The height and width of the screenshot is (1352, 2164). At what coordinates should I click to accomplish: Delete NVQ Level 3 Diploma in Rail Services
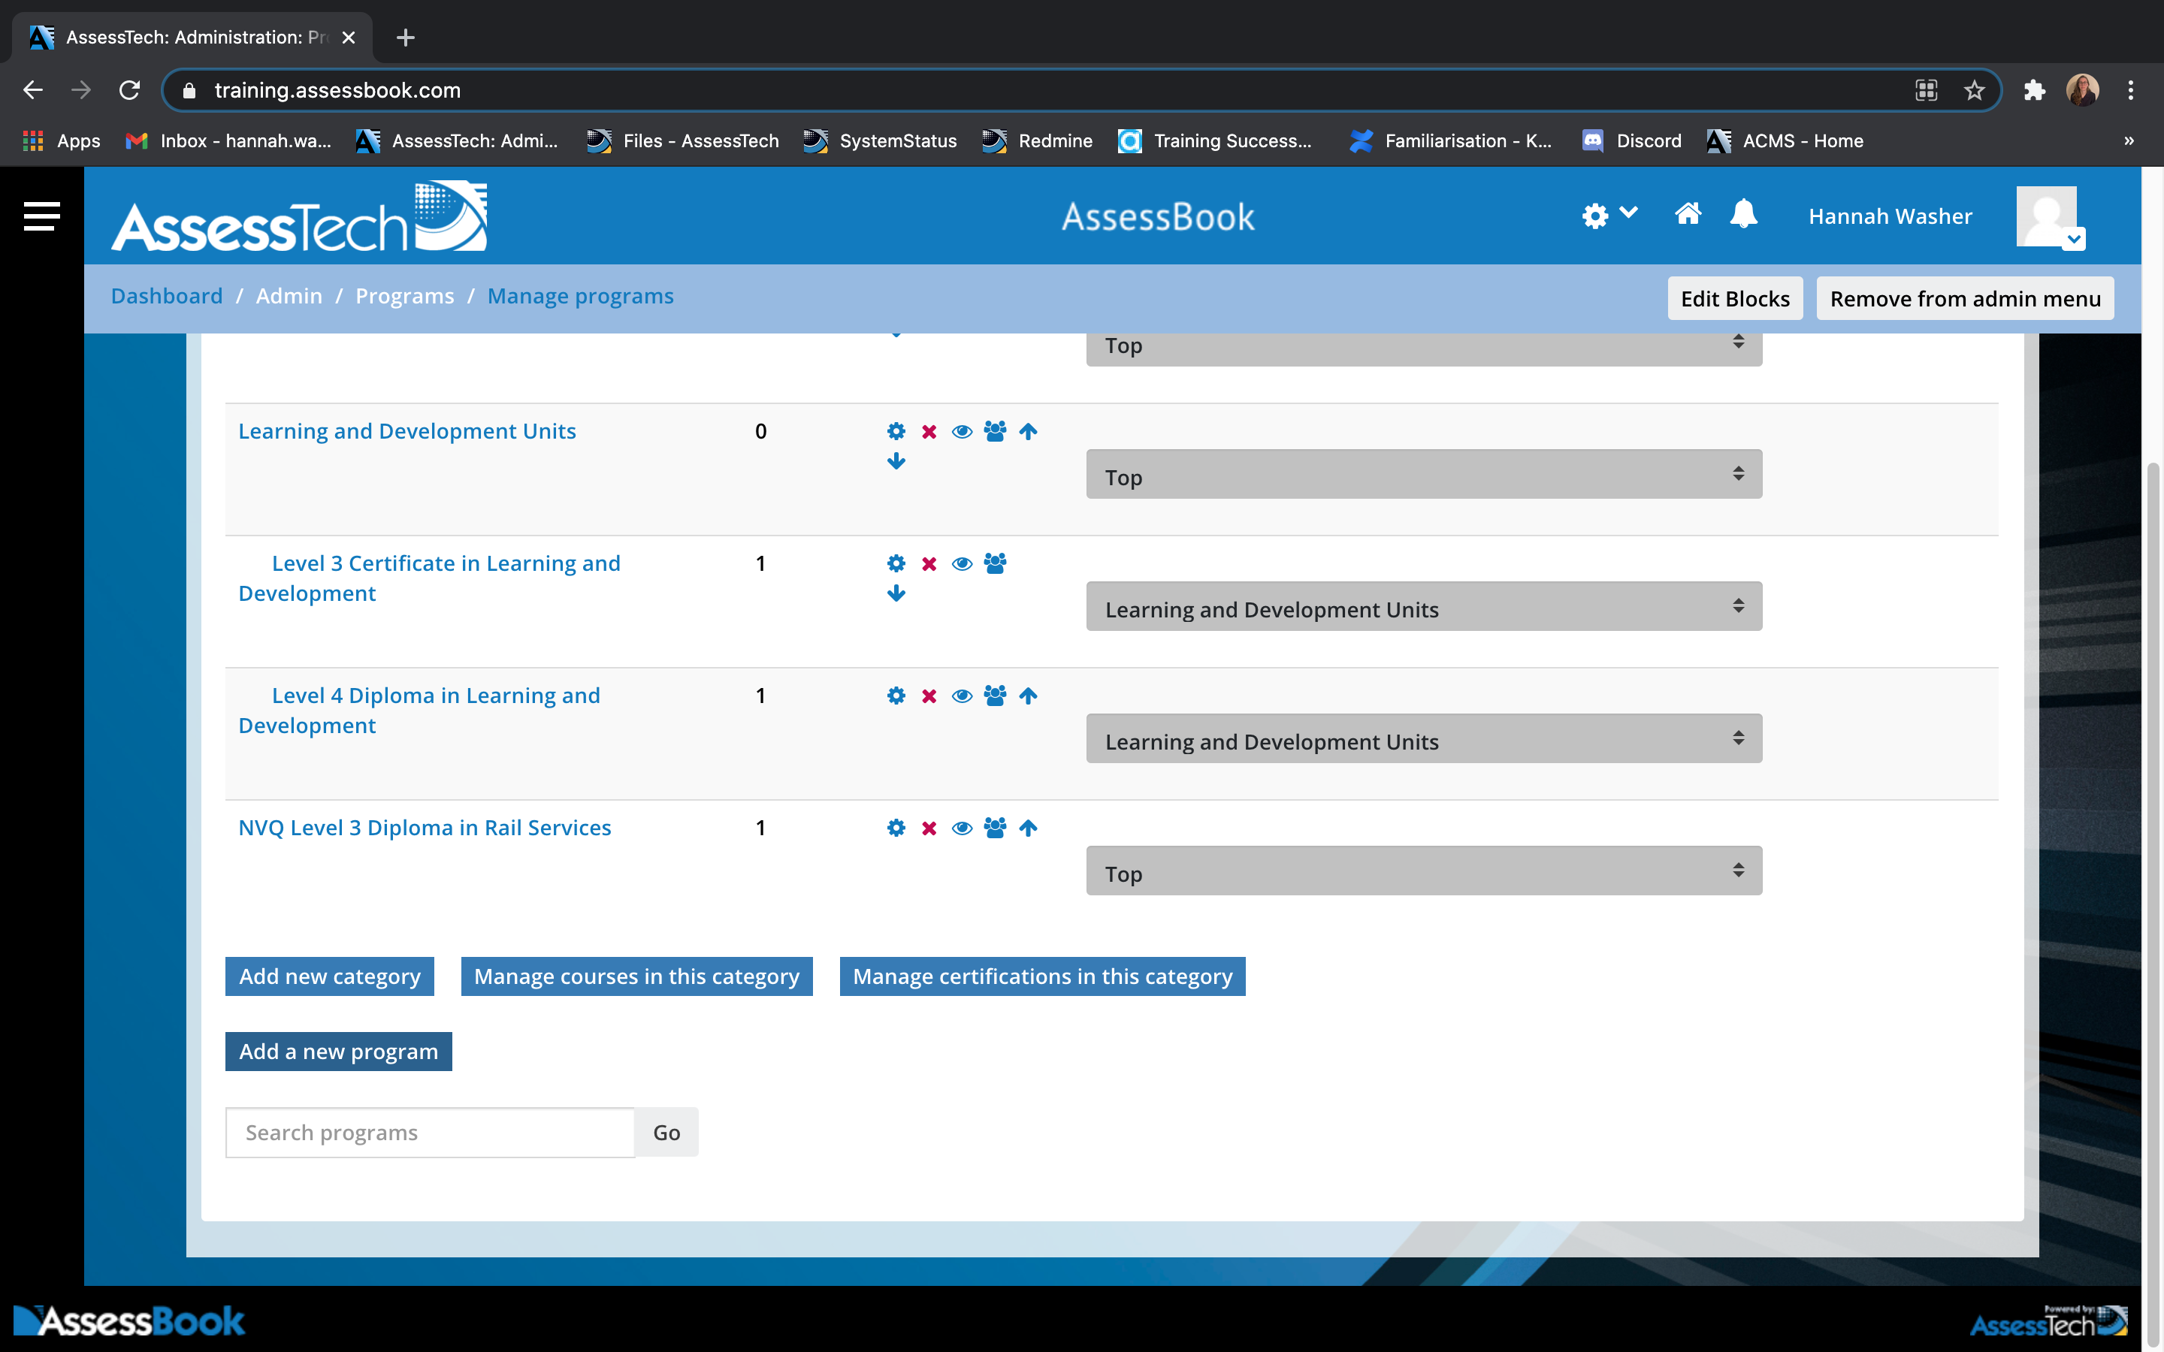[929, 829]
